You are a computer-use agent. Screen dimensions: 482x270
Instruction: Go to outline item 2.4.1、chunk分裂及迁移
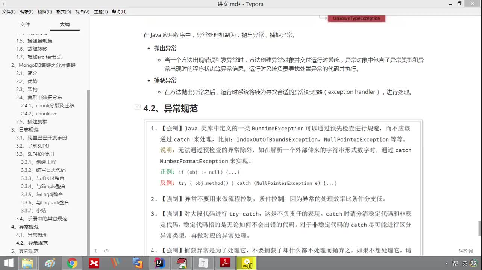[x=47, y=105]
